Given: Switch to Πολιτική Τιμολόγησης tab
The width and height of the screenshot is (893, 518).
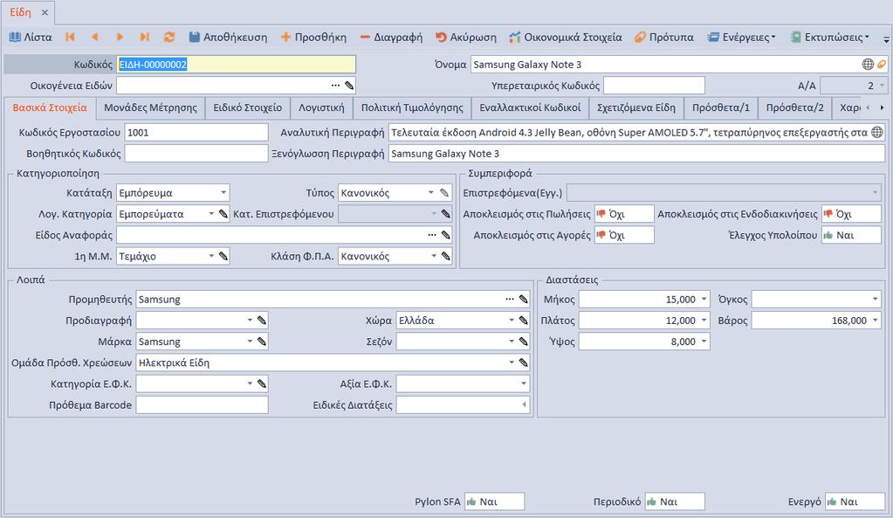Looking at the screenshot, I should [412, 107].
